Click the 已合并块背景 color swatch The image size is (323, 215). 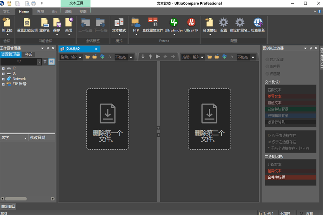pyautogui.click(x=290, y=109)
